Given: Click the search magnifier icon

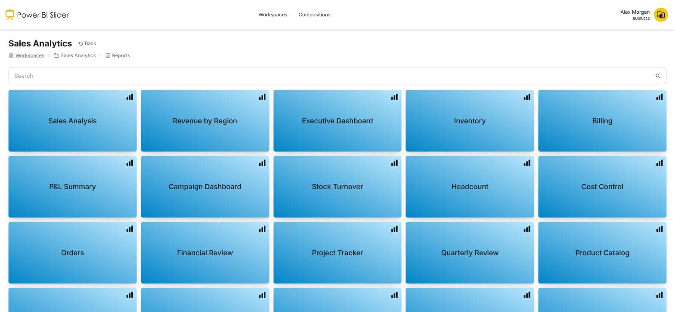Looking at the screenshot, I should coord(657,76).
